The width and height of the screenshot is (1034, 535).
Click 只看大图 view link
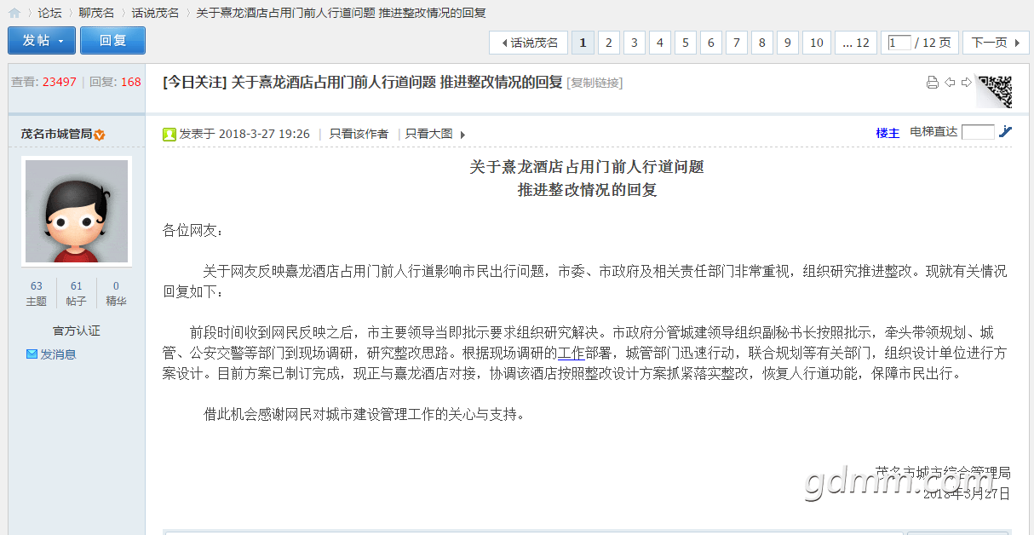pos(428,134)
